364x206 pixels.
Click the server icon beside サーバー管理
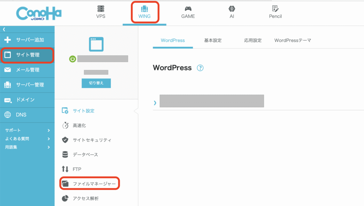pyautogui.click(x=7, y=85)
